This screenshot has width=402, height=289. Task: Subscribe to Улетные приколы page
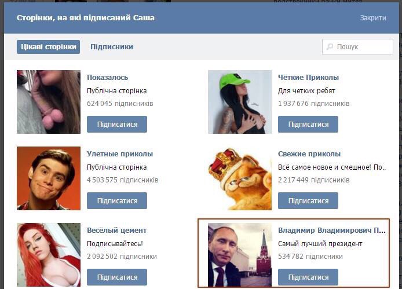click(x=117, y=200)
